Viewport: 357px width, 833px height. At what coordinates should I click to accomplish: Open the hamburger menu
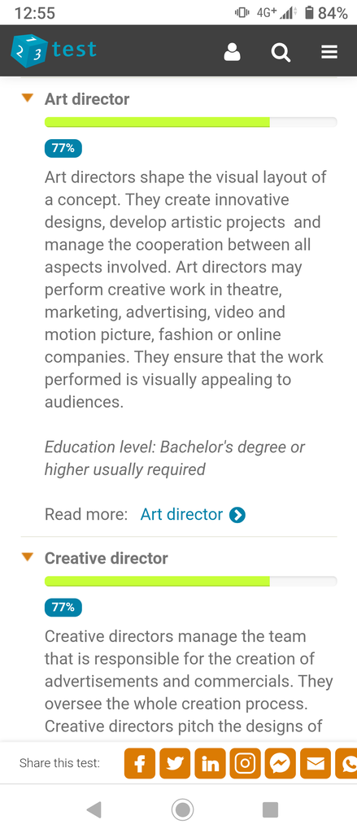(329, 52)
